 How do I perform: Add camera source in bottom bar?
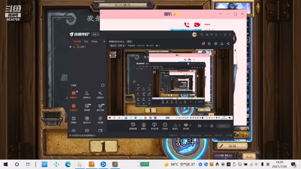tap(144, 126)
